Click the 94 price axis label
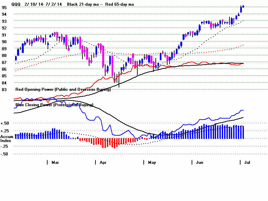This screenshot has height=201, width=268. click(x=4, y=14)
